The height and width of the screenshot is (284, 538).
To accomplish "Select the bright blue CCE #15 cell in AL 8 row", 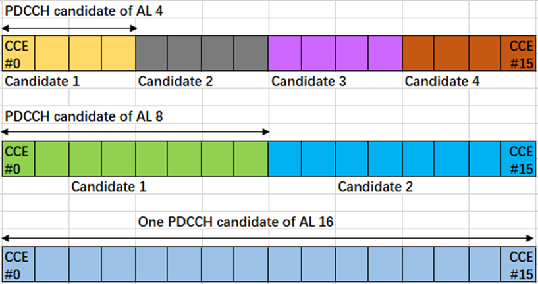I will (518, 158).
